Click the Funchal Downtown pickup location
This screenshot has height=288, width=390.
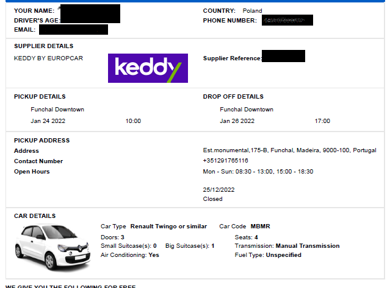(x=57, y=110)
